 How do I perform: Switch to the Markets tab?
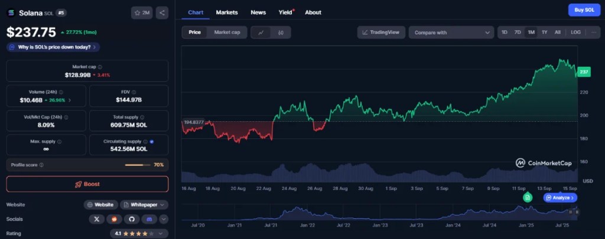pos(227,12)
